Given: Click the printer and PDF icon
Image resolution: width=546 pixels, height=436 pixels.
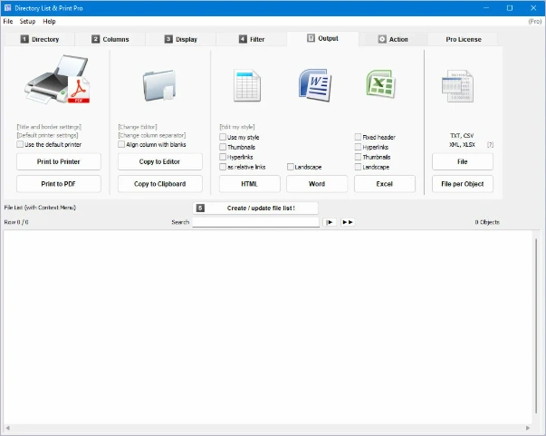Looking at the screenshot, I should [x=58, y=84].
